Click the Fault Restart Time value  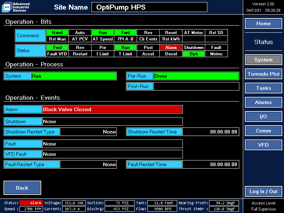pos(211,164)
